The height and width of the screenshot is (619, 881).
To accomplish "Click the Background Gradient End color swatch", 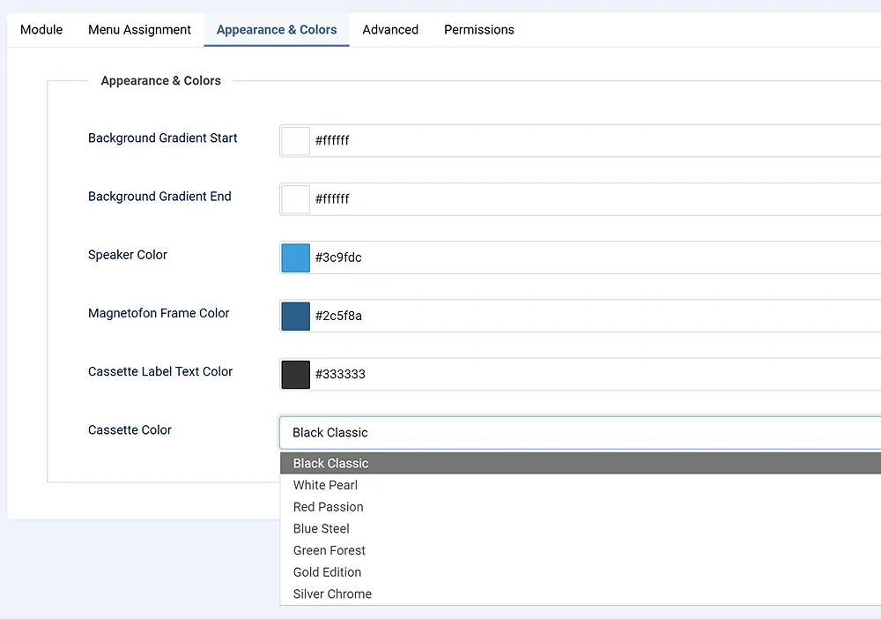I will [x=296, y=199].
